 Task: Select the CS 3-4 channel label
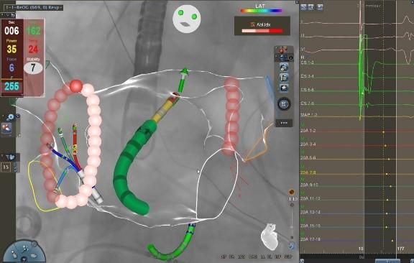tap(308, 76)
